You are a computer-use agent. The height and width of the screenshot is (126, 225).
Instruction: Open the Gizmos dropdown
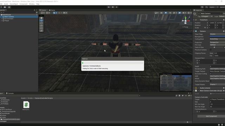tap(189, 13)
